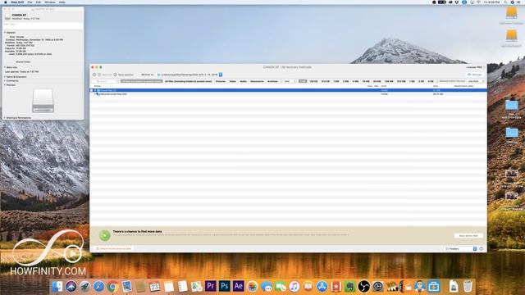Select the Audio filter tab
This screenshot has height=295, width=525.
(244, 81)
